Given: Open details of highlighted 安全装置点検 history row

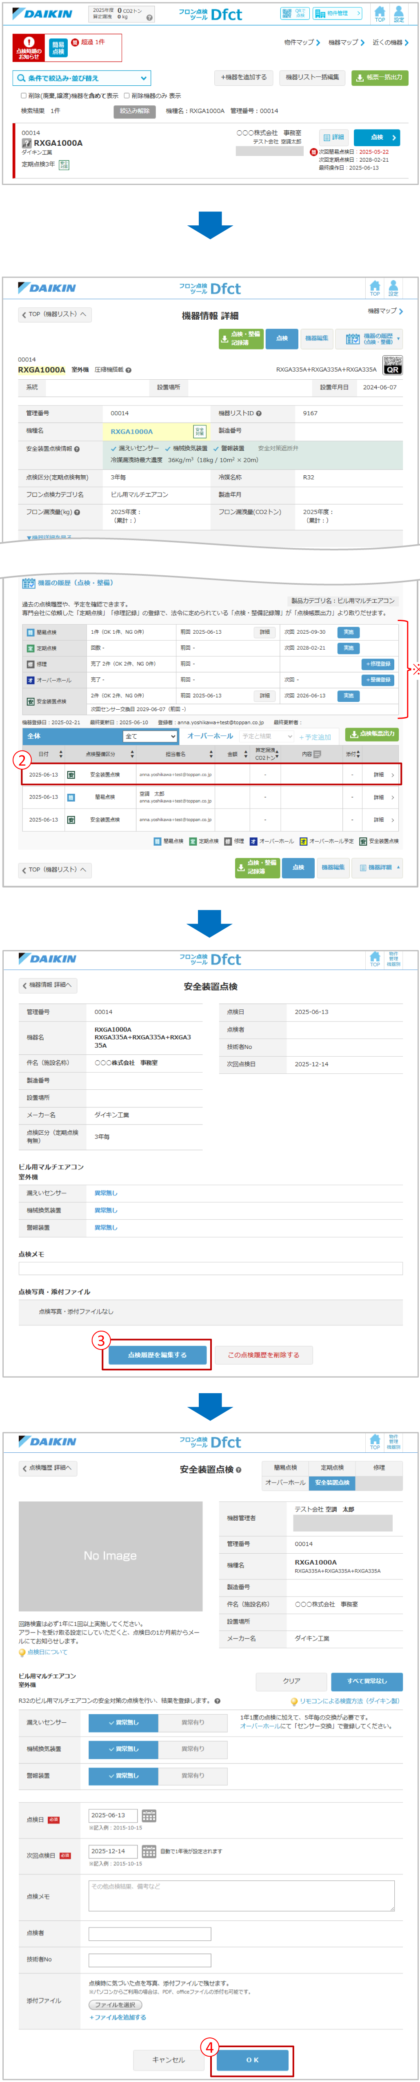Looking at the screenshot, I should point(383,774).
